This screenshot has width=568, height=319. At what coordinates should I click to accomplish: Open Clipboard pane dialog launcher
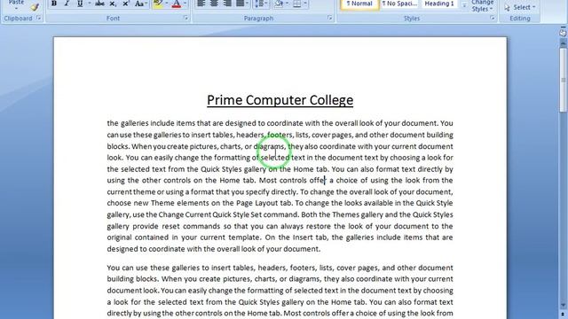coord(39,18)
